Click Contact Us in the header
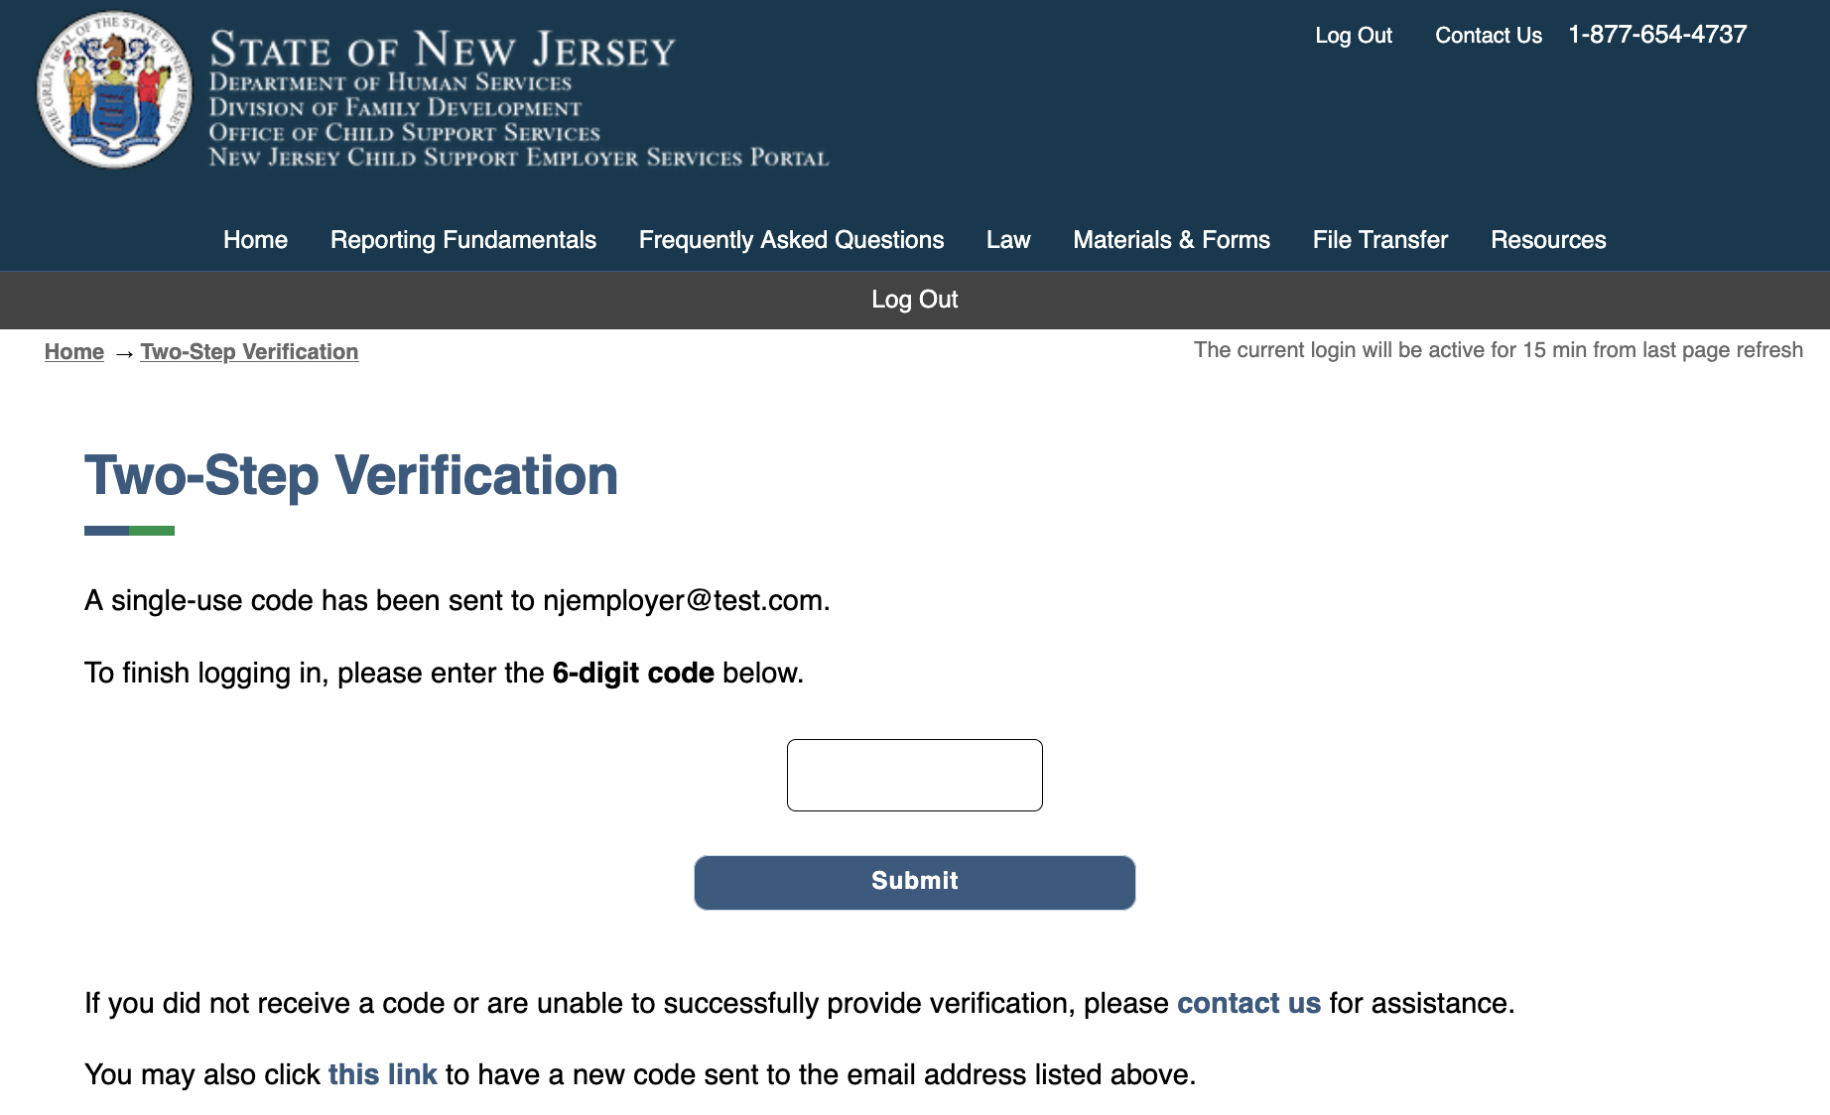Screen dimensions: 1830x1115 [x=1488, y=35]
